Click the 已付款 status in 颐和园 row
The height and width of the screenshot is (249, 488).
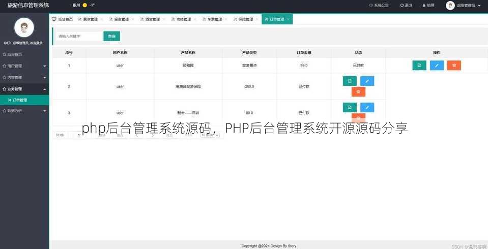point(358,66)
